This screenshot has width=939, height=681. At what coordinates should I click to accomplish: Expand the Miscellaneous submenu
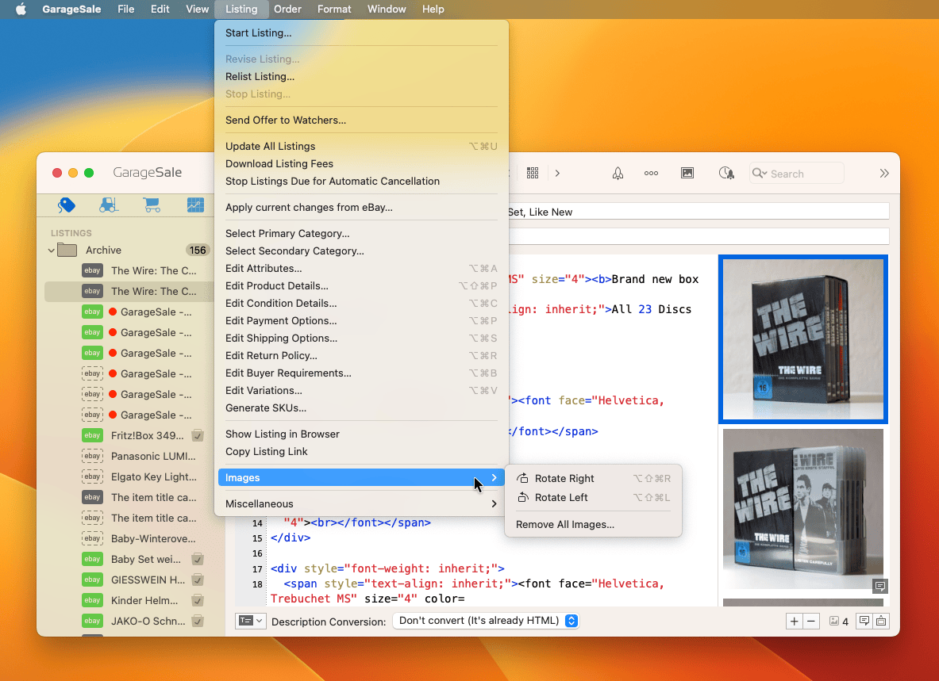(x=362, y=504)
